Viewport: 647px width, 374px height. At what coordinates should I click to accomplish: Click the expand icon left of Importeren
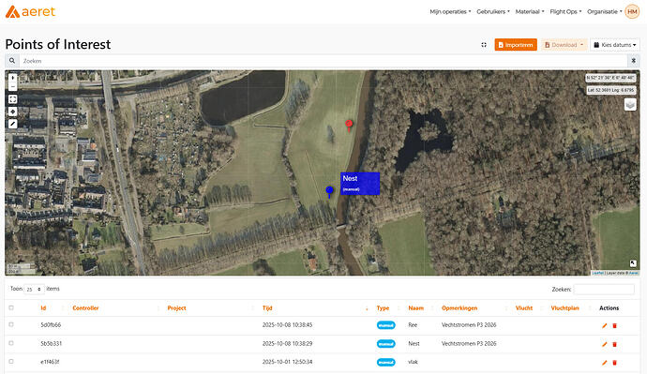tap(484, 45)
